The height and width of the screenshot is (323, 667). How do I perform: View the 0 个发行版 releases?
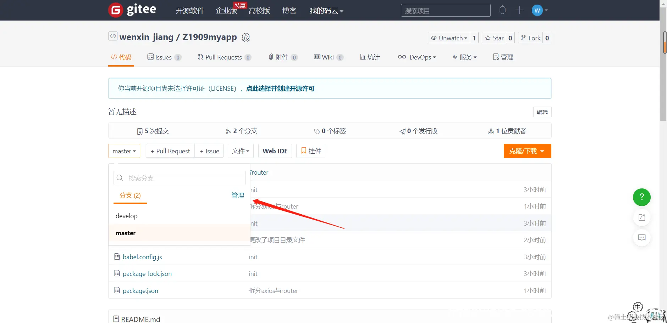pyautogui.click(x=419, y=131)
